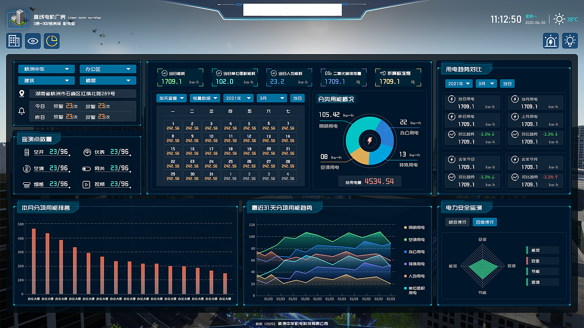Toggle the eye visibility icon button
This screenshot has height=328, width=584.
coord(33,41)
